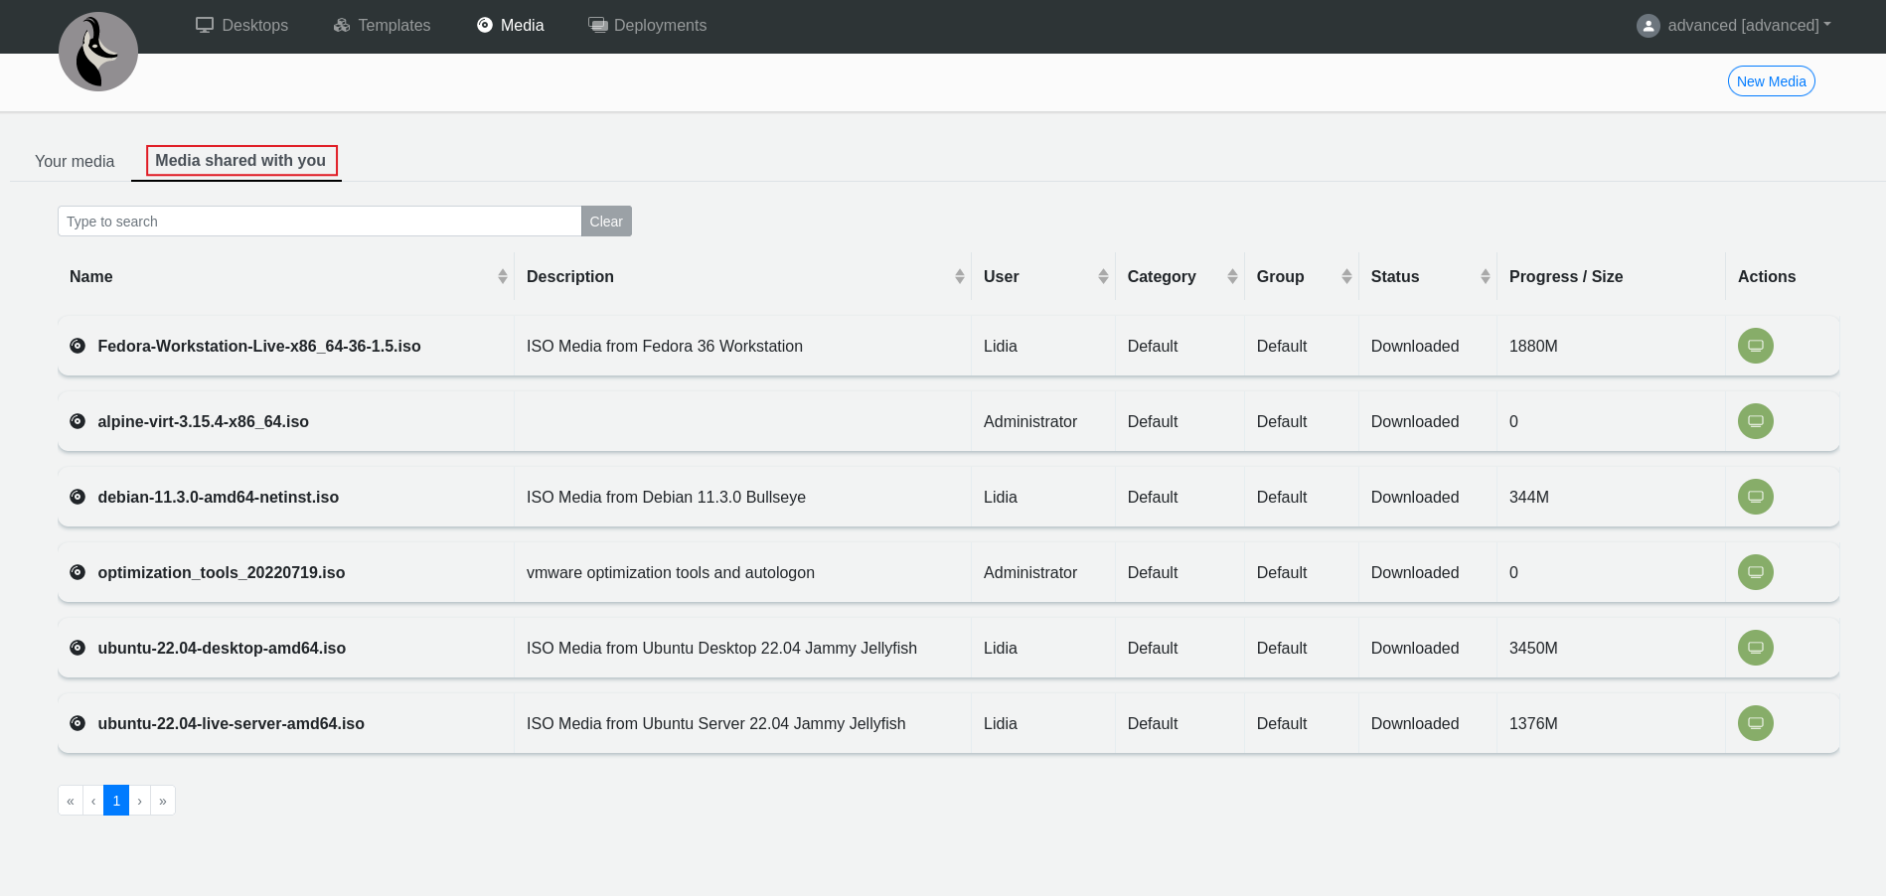The height and width of the screenshot is (896, 1886).
Task: Go to last page in pagination
Action: [163, 801]
